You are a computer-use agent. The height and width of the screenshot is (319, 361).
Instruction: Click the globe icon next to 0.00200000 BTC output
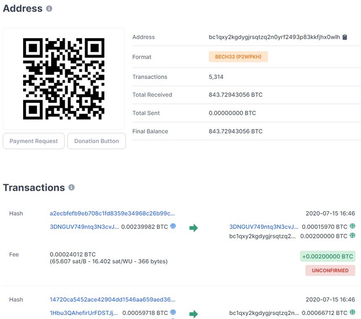coord(352,236)
